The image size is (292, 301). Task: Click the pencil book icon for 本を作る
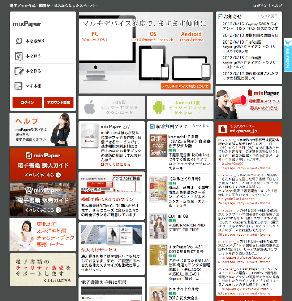19,71
